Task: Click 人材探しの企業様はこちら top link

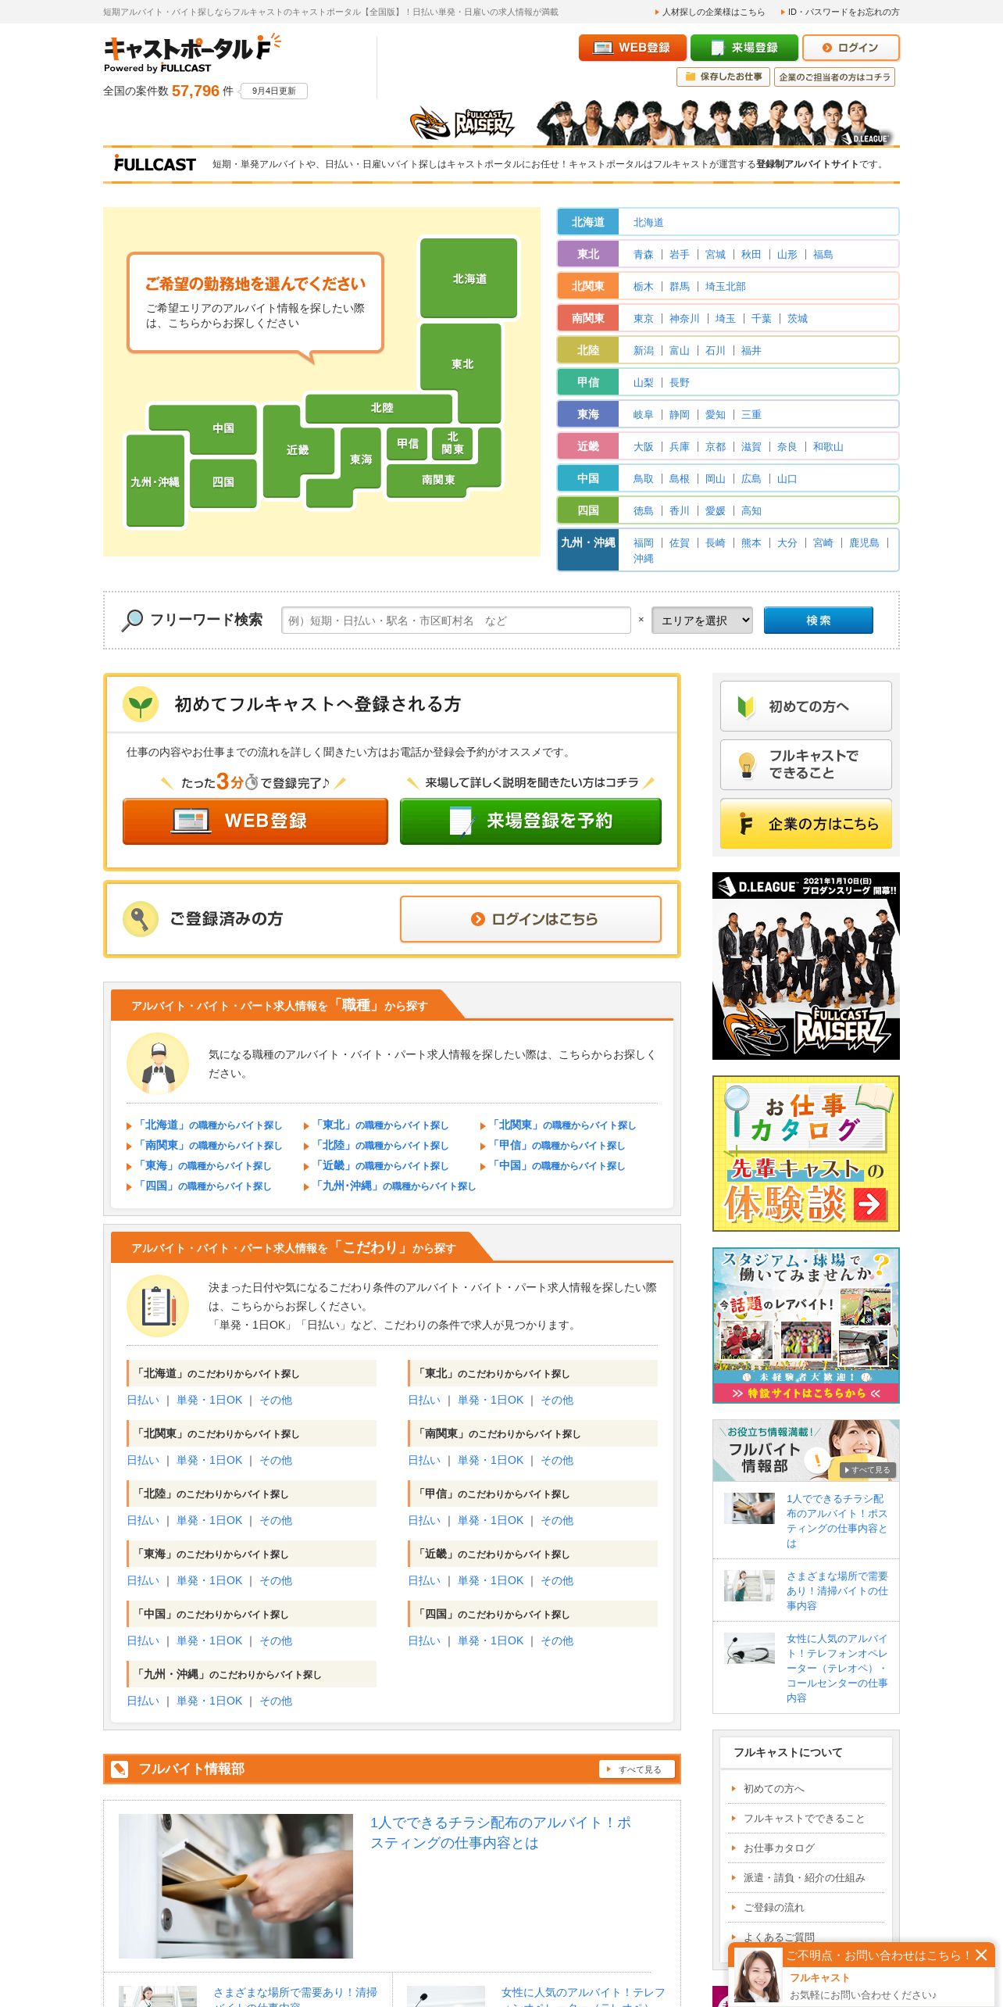Action: 713,12
